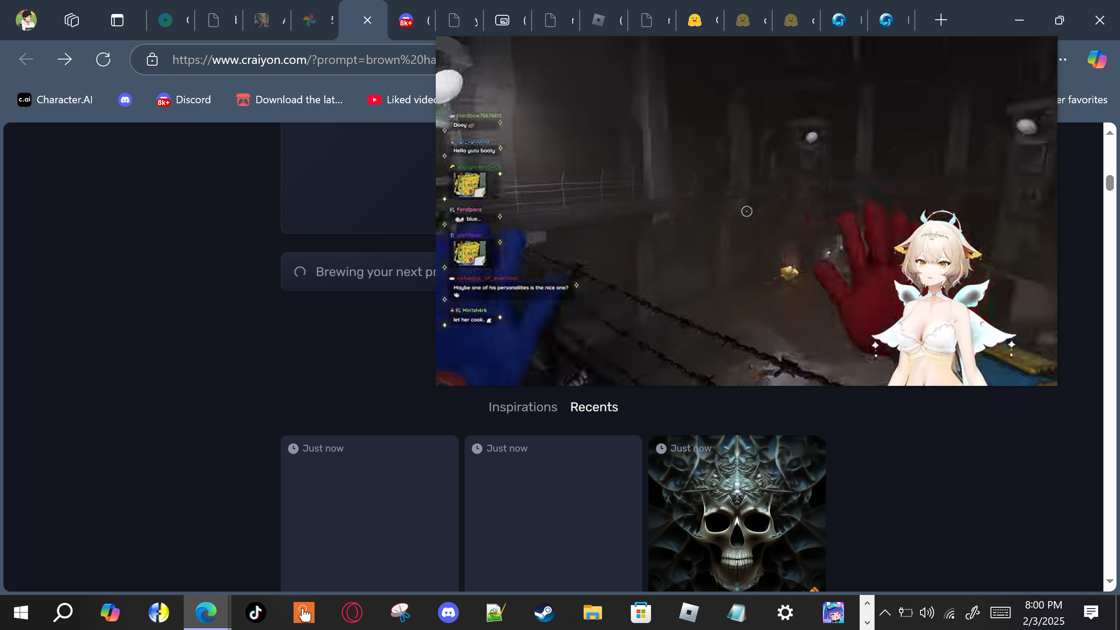Image resolution: width=1120 pixels, height=630 pixels.
Task: Open the Download the lat... bookmark
Action: point(290,100)
